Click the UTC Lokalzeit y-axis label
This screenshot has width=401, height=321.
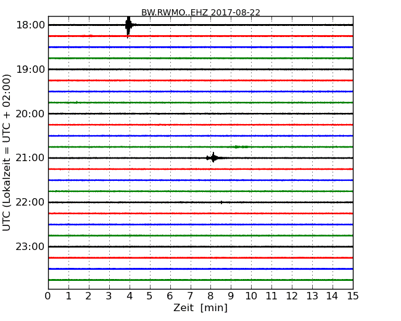(7, 152)
